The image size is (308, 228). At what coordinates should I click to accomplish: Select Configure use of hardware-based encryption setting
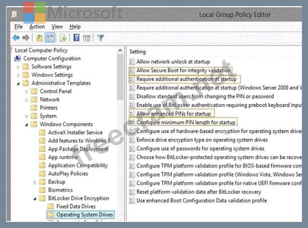click(x=219, y=131)
